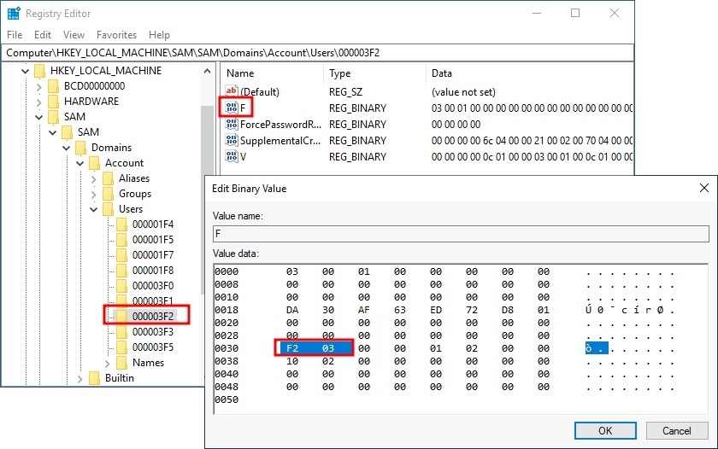Click the registry path address bar
Screen dimensions: 718x449
(316, 53)
